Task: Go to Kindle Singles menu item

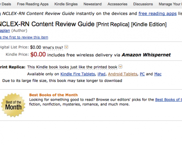Action: coord(66,4)
